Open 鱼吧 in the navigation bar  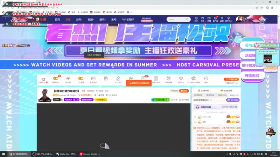[114, 20]
